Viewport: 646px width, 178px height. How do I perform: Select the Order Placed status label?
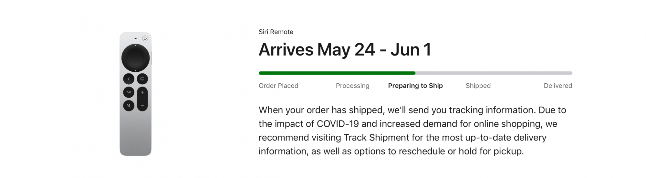click(278, 86)
